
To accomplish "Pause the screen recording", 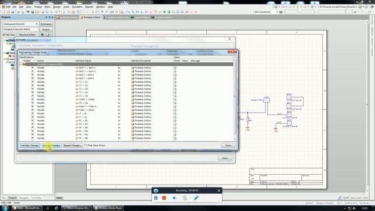I will click(x=156, y=198).
